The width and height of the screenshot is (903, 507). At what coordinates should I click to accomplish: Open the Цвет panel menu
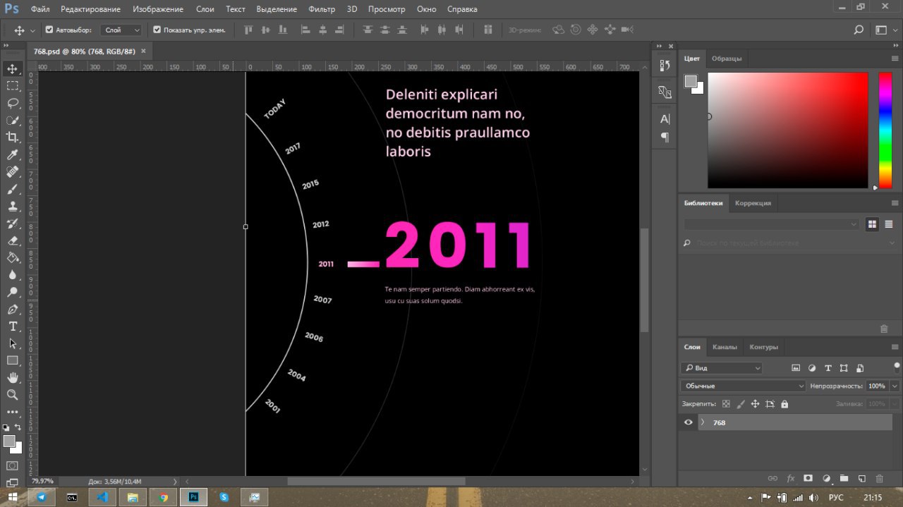pyautogui.click(x=895, y=59)
